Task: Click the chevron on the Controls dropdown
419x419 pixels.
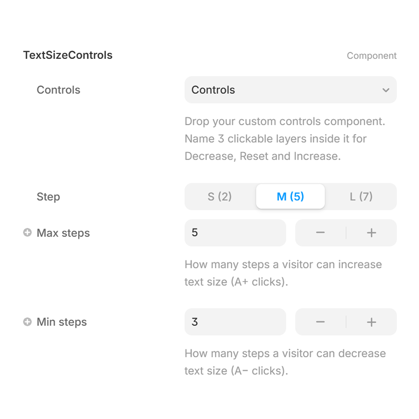Action: point(386,90)
